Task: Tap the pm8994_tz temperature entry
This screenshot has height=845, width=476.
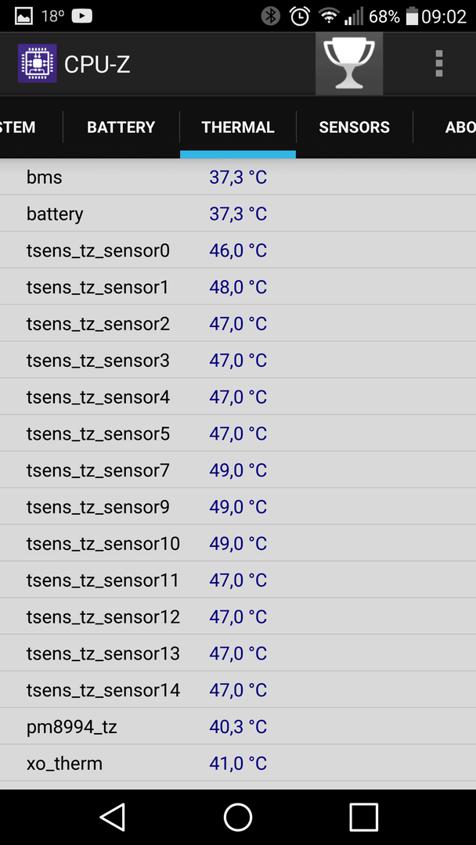Action: (x=238, y=726)
